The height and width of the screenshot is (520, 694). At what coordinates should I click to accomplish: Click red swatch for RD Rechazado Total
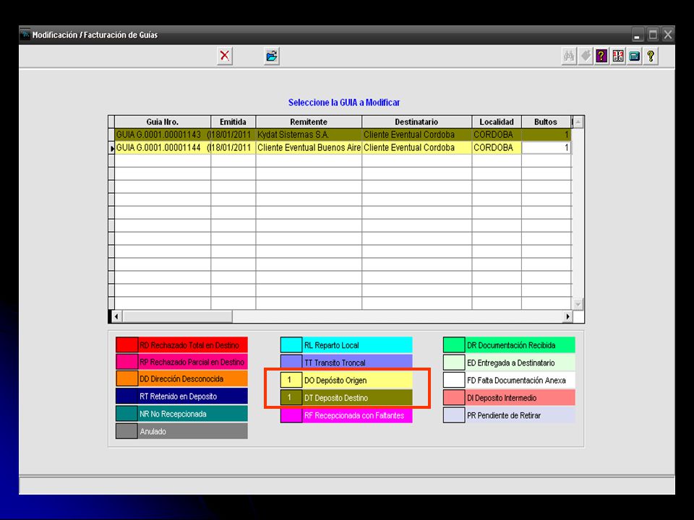[127, 345]
